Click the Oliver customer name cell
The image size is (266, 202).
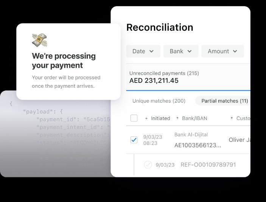(x=239, y=140)
